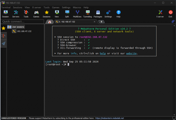Click the paperclip attachment icon
176x120 pixels.
click(x=173, y=21)
